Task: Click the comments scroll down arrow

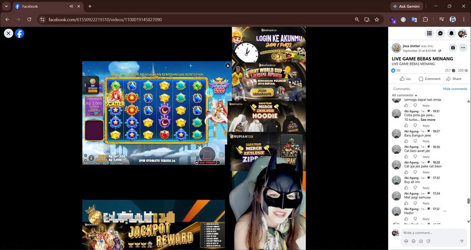Action: coord(469,222)
